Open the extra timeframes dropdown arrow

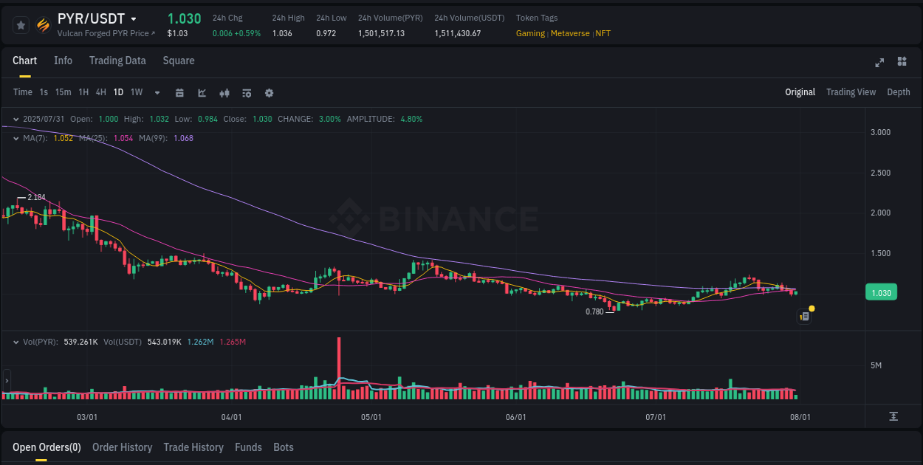point(156,92)
